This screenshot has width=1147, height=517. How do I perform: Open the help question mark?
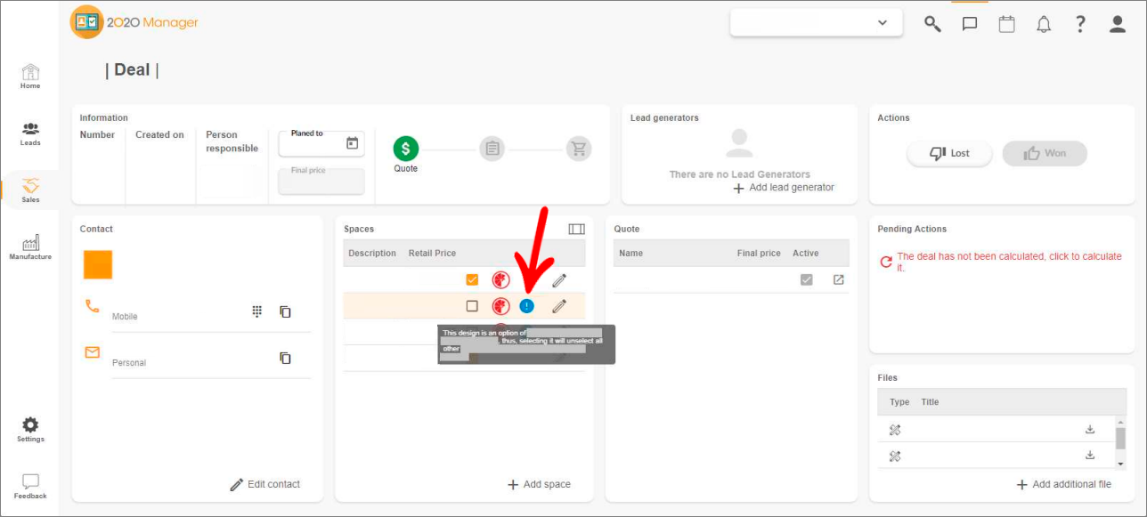click(x=1080, y=24)
